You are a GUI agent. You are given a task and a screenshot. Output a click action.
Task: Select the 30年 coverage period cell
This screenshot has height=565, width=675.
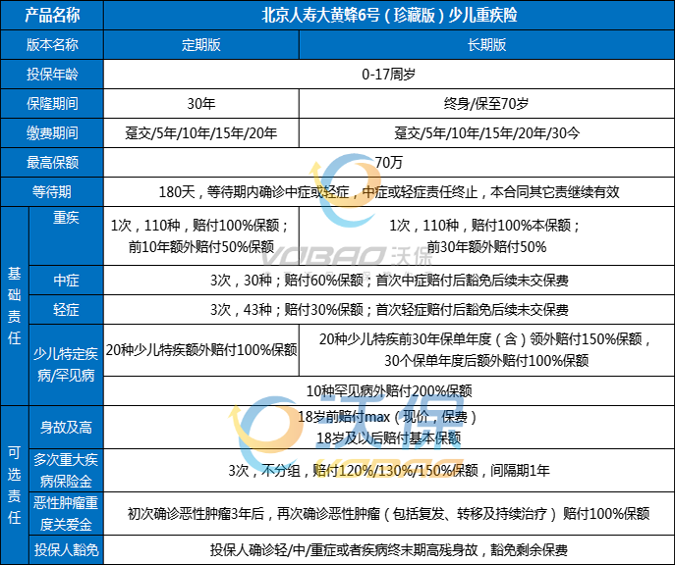tap(201, 104)
